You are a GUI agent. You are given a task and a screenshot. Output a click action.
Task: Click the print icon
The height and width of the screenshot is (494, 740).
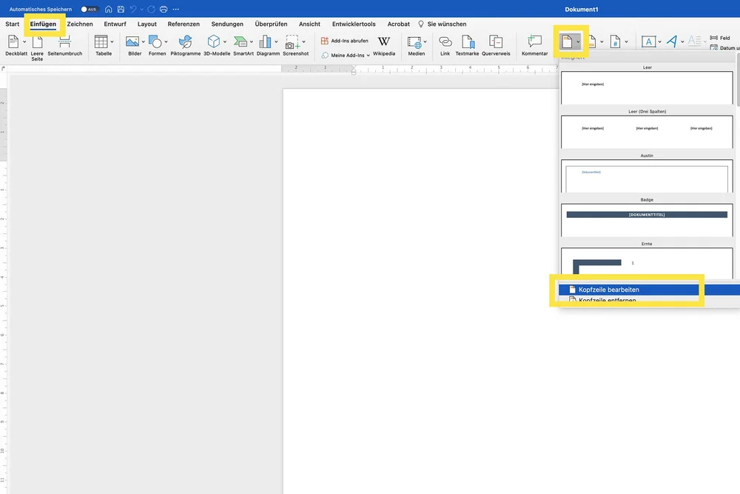pyautogui.click(x=164, y=9)
